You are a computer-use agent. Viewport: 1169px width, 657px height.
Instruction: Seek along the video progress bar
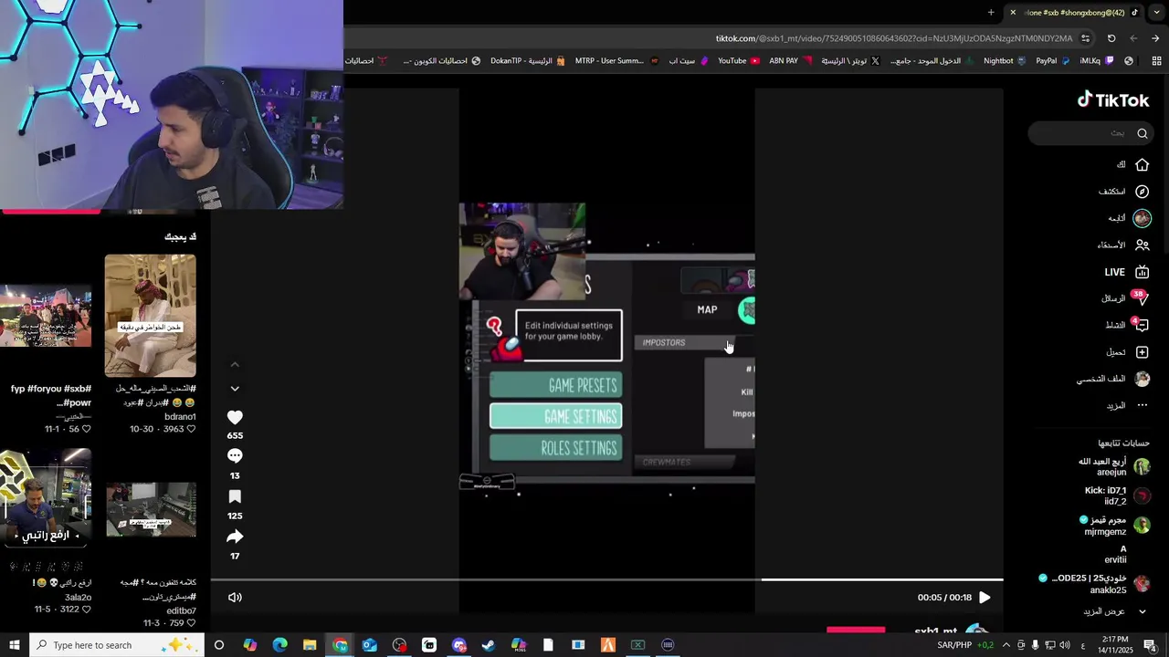point(607,579)
